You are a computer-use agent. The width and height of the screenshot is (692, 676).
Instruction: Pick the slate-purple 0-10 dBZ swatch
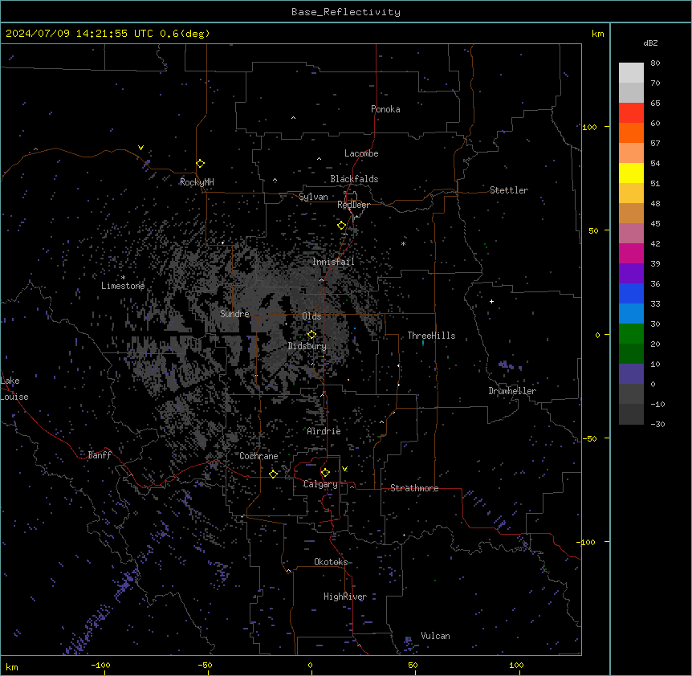pos(631,374)
